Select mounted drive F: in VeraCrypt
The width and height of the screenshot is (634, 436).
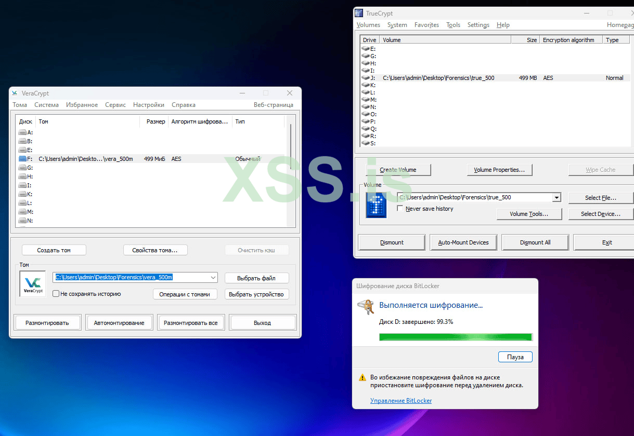coord(151,159)
